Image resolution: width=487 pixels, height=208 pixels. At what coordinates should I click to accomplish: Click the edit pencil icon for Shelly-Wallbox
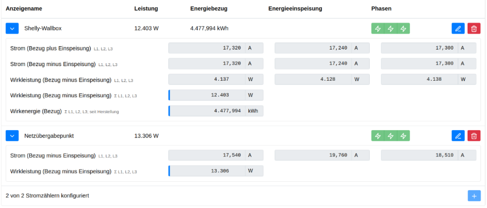[458, 29]
